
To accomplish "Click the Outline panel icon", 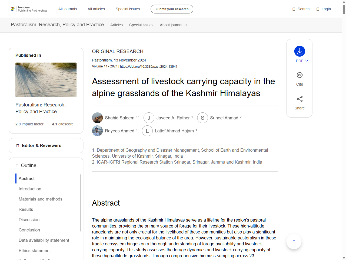I will (17, 165).
